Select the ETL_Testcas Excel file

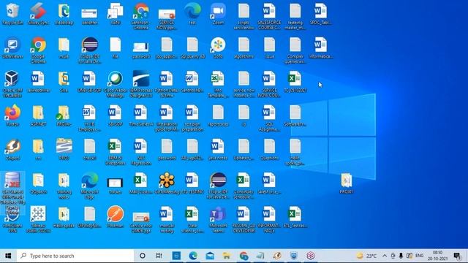(295, 217)
